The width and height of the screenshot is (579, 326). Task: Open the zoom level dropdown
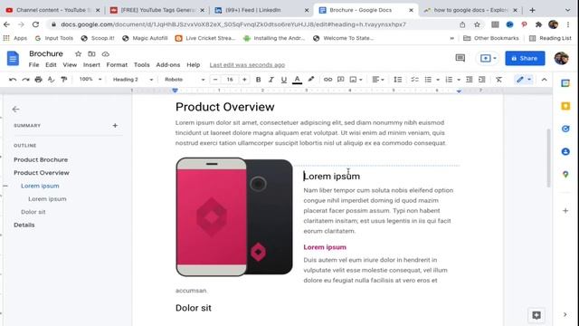coord(90,79)
